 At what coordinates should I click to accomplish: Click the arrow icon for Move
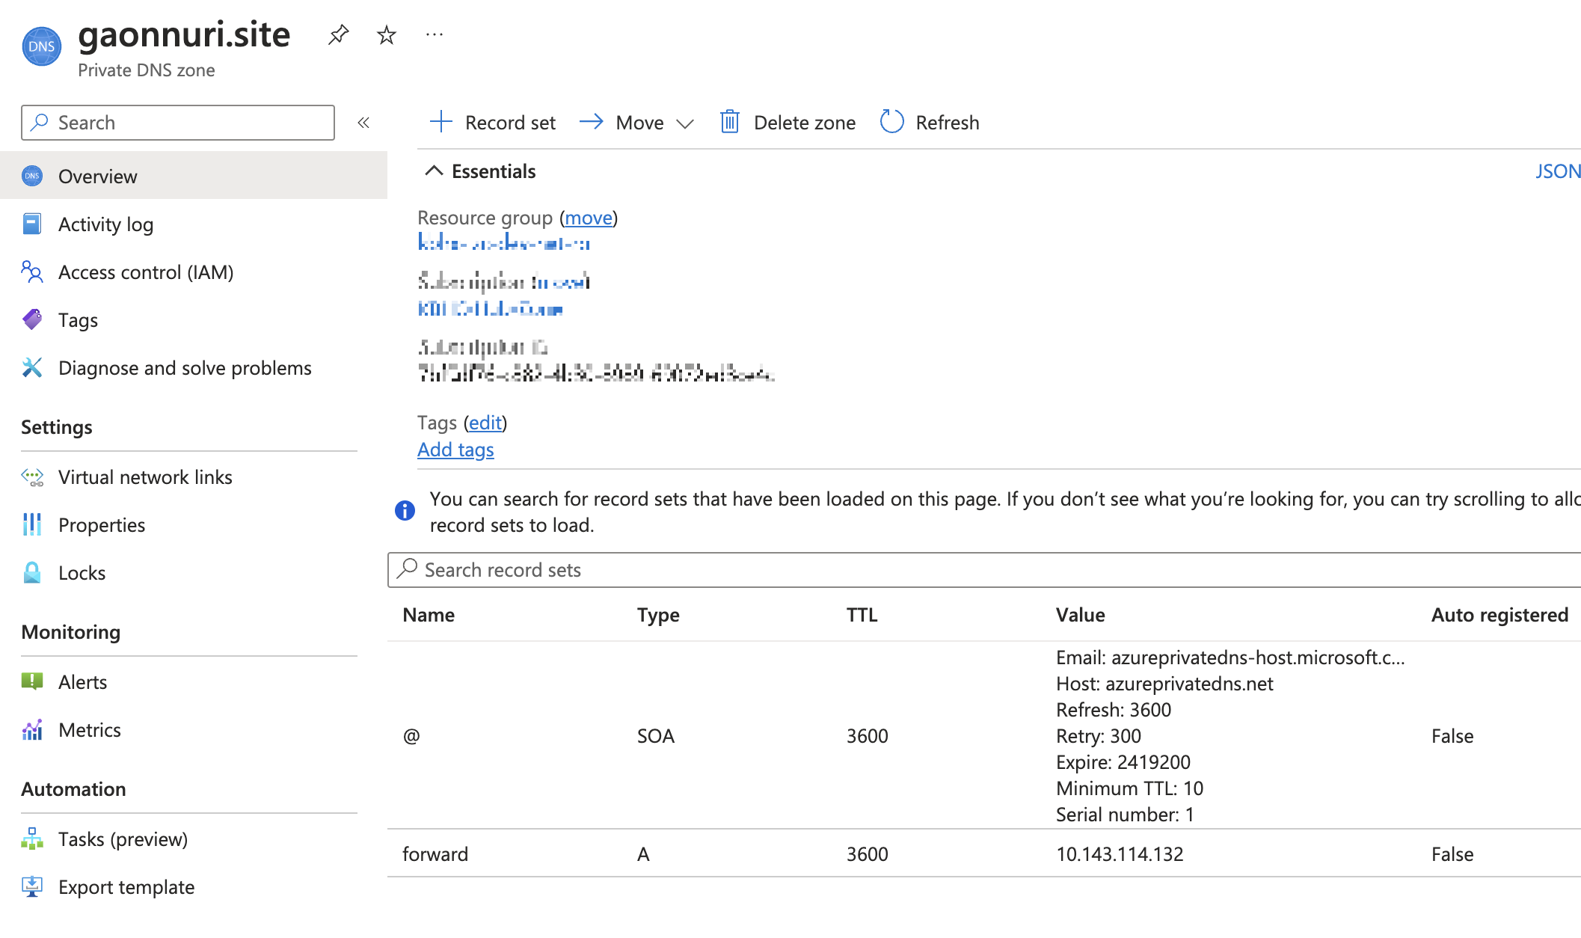592,122
